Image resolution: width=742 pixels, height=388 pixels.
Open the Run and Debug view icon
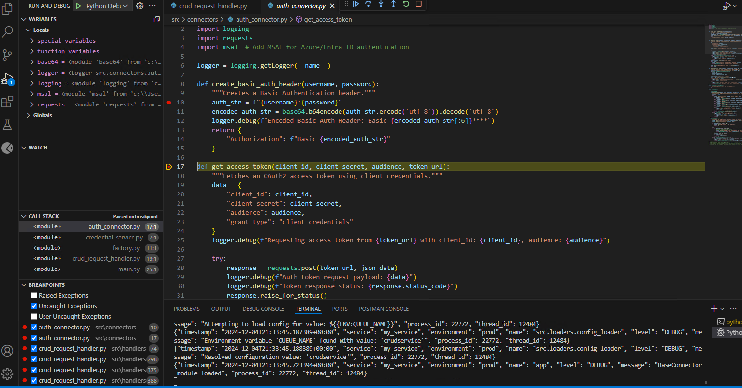click(7, 79)
